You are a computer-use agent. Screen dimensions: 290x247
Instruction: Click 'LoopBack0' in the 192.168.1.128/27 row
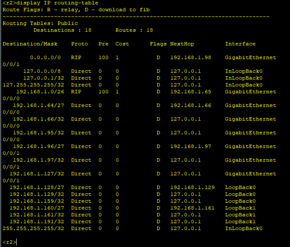(240, 187)
